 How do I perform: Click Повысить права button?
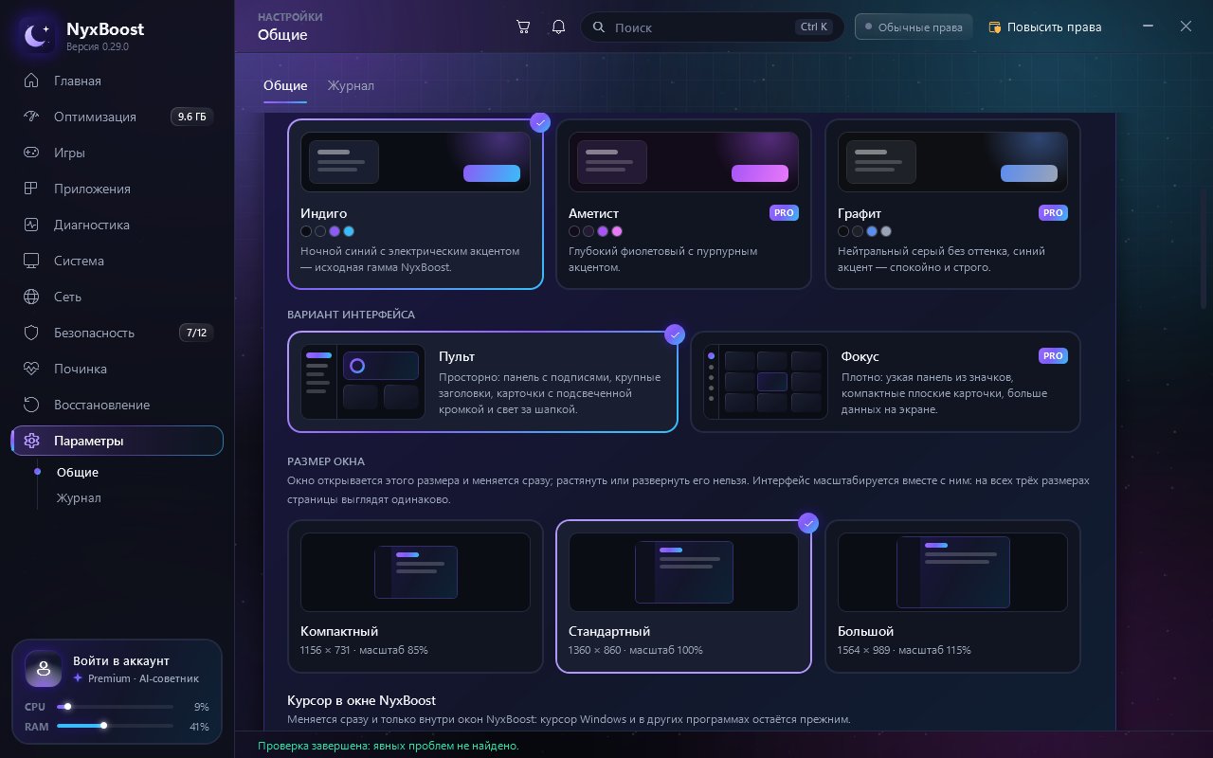point(1044,27)
